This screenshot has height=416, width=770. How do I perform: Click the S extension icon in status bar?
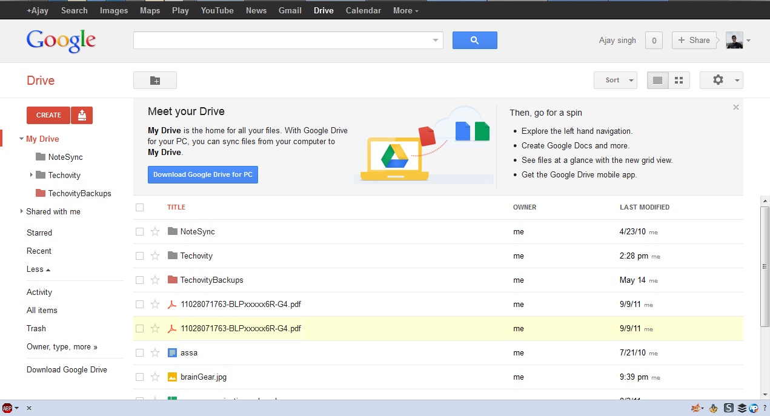(729, 408)
